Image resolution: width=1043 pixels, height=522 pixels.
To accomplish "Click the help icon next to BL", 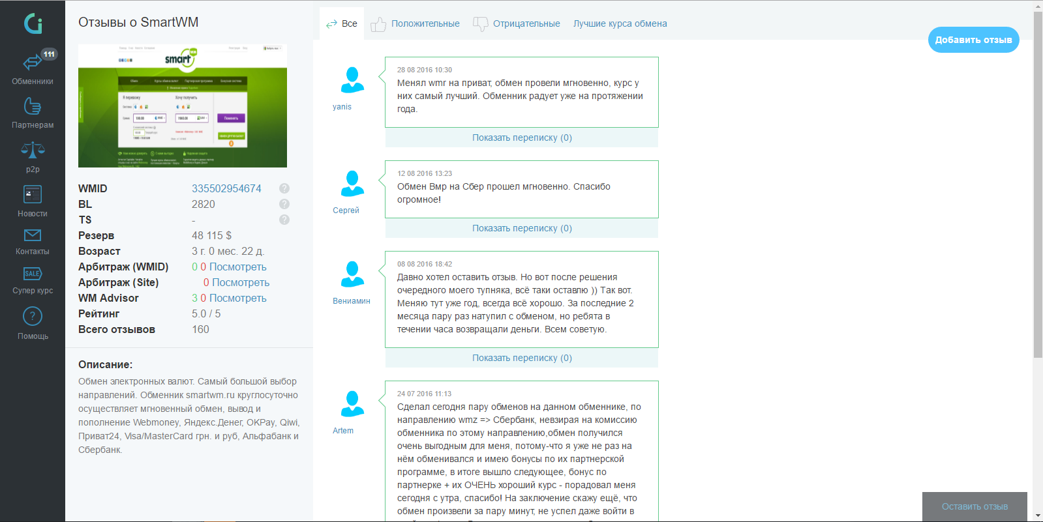I will click(x=284, y=204).
